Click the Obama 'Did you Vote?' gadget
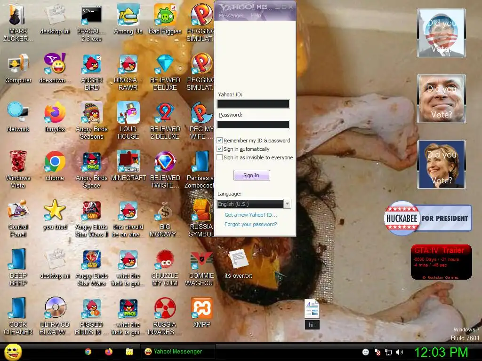The image size is (482, 361). 441,33
